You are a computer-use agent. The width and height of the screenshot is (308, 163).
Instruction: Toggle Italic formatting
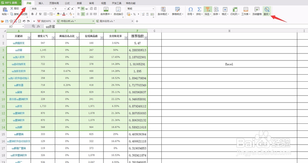point(36,14)
